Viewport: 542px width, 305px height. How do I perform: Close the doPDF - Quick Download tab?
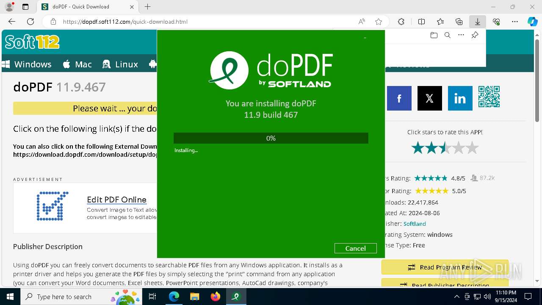[x=132, y=7]
